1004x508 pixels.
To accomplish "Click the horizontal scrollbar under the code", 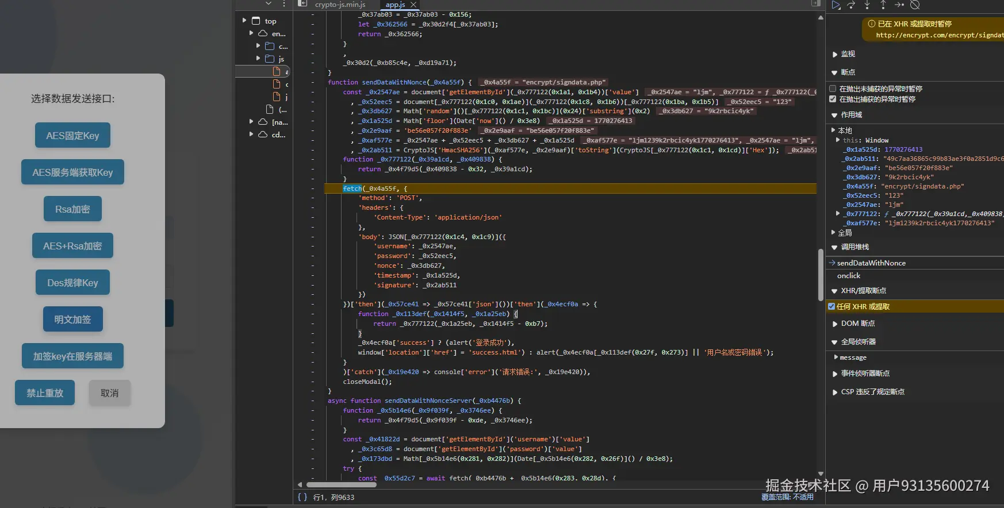I will pos(342,484).
